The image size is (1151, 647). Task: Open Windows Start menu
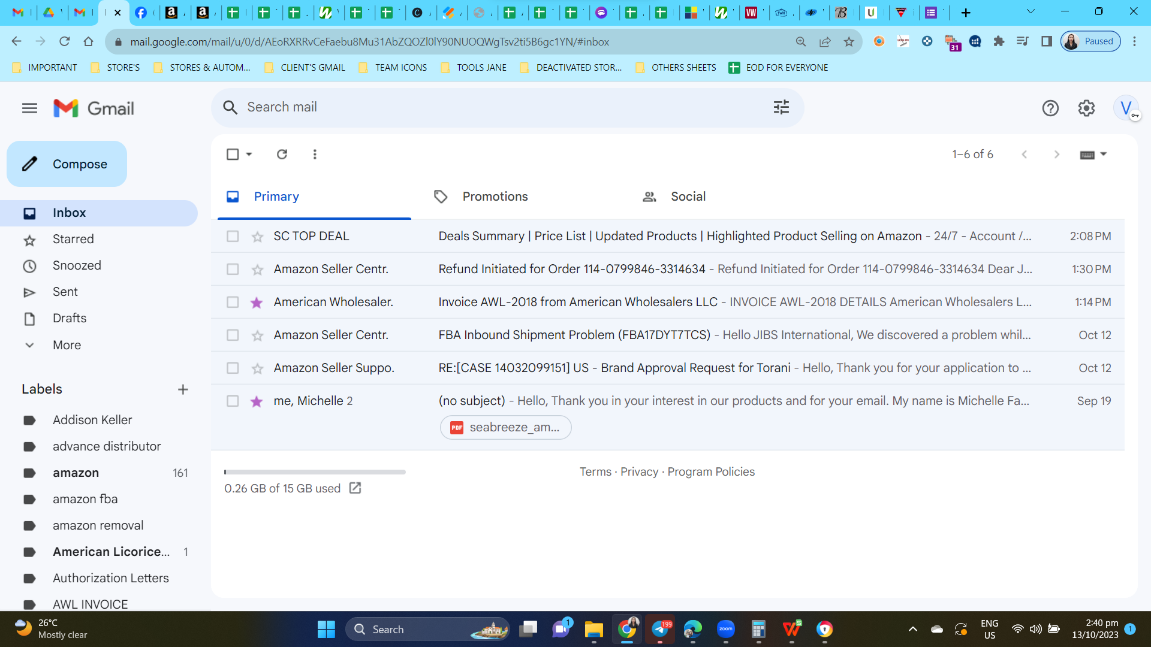point(326,629)
